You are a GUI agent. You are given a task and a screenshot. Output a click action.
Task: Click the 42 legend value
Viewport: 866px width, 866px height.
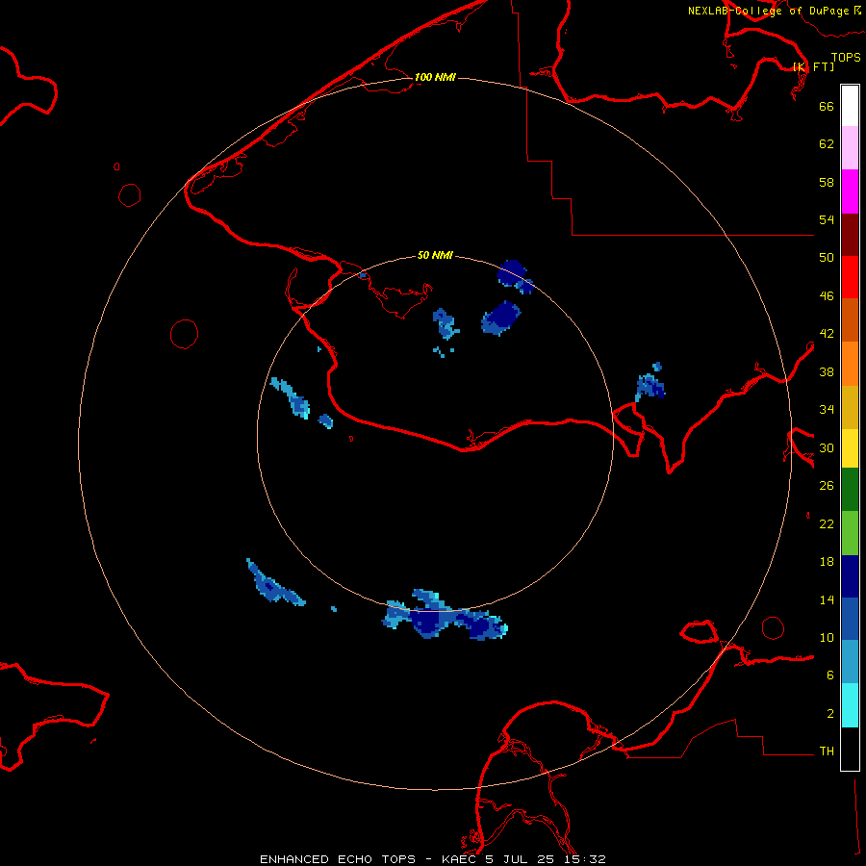click(x=827, y=334)
